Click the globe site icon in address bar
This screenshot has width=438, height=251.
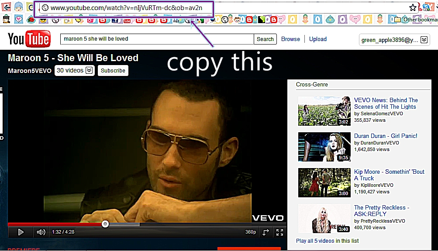coord(45,8)
